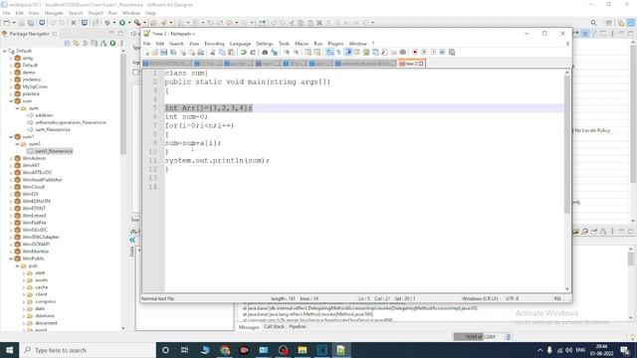Collapse the sum package

tap(11, 101)
